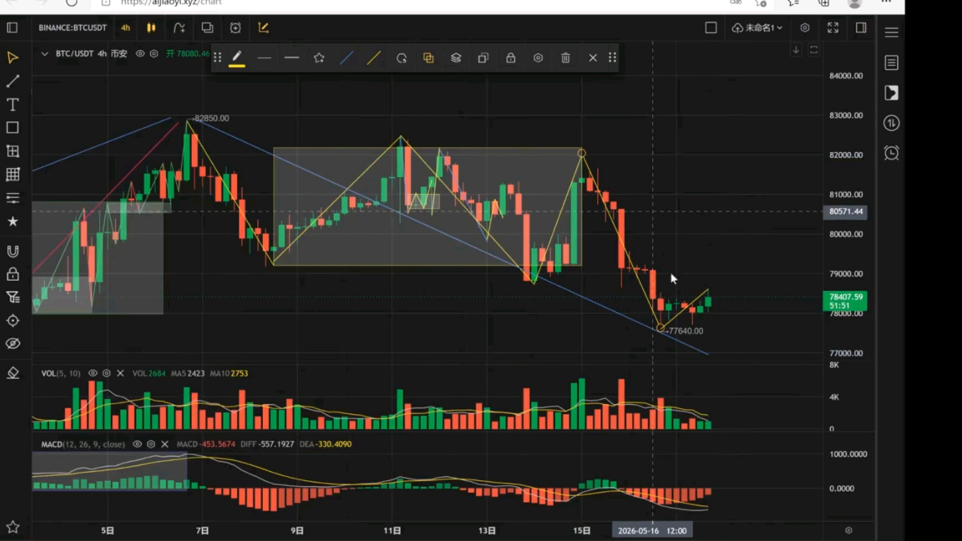This screenshot has width=962, height=541.
Task: Open the alerts clock panel on right sidebar
Action: click(x=892, y=153)
